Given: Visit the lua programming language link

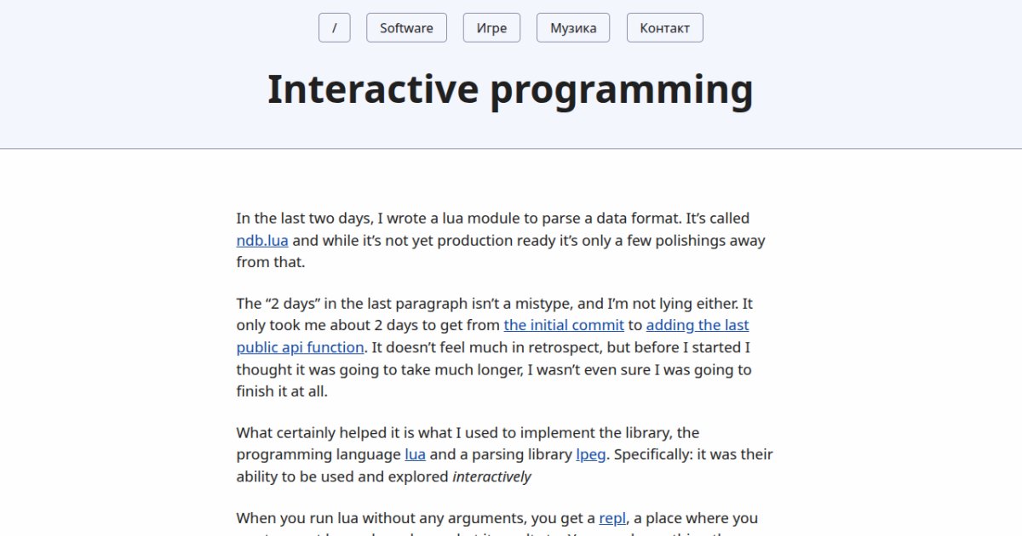Looking at the screenshot, I should coord(415,454).
